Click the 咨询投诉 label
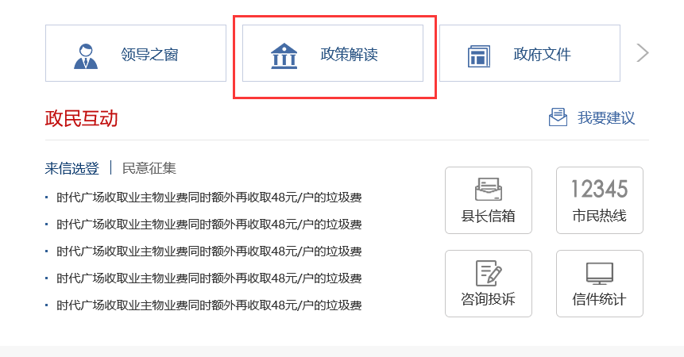Screen dimensions: 684x357 click(x=489, y=299)
